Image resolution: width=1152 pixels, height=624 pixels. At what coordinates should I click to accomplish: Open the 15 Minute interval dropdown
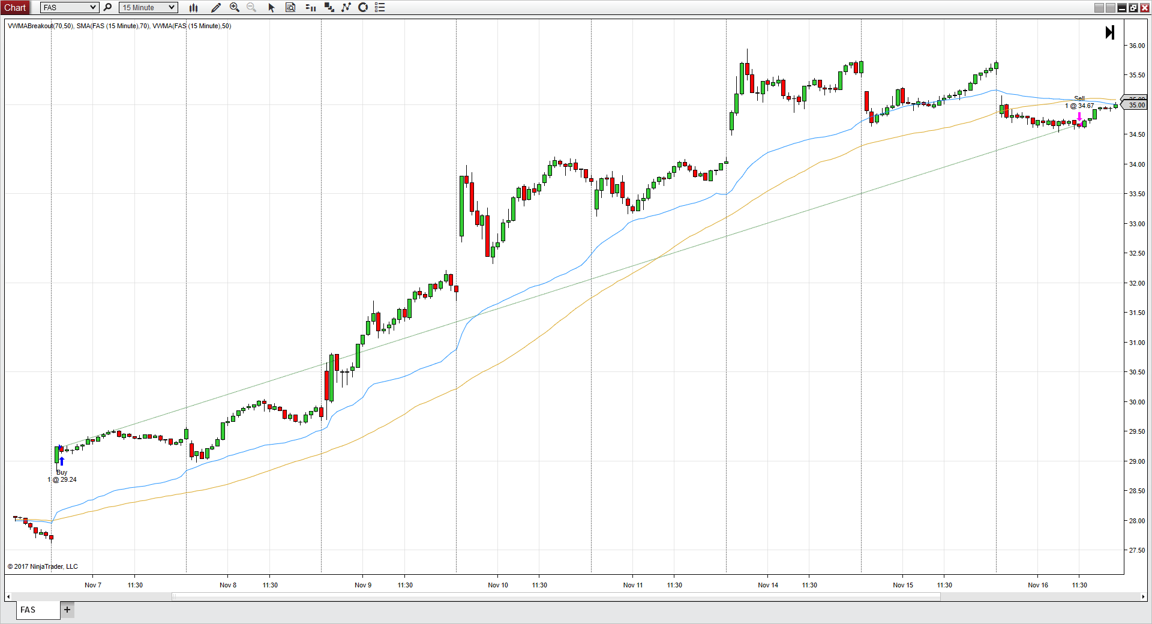coord(148,7)
